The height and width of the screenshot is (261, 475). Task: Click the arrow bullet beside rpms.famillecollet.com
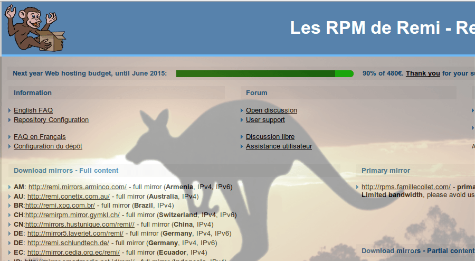pos(357,187)
